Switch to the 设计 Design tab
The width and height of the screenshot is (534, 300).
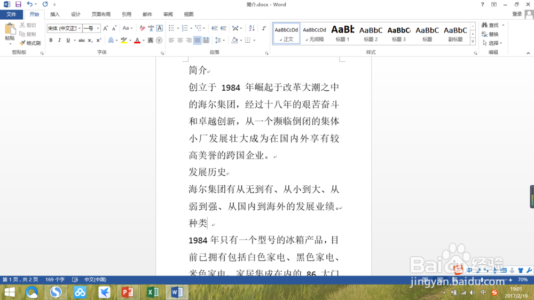click(x=76, y=14)
